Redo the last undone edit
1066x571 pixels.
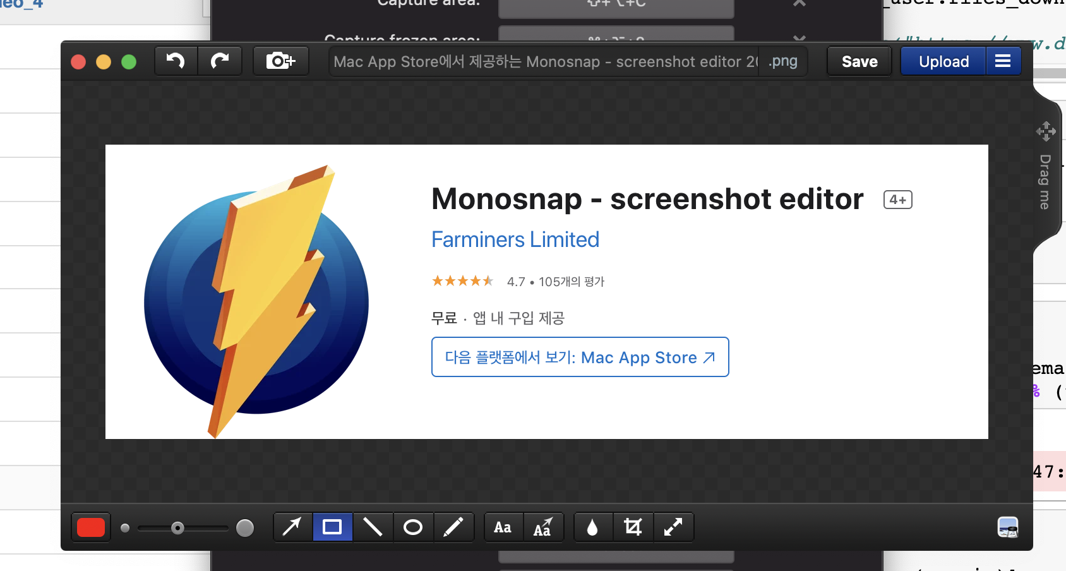220,61
